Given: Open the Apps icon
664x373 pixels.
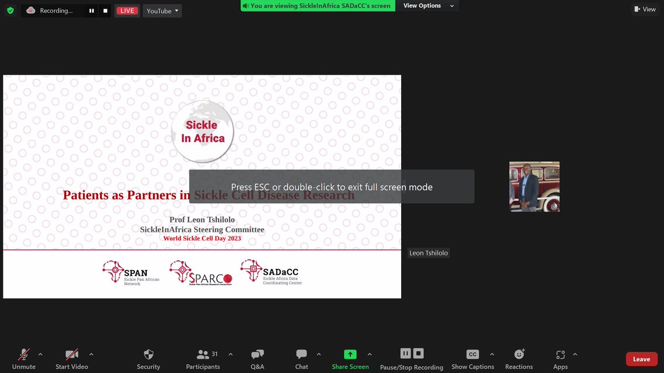Looking at the screenshot, I should (x=561, y=354).
